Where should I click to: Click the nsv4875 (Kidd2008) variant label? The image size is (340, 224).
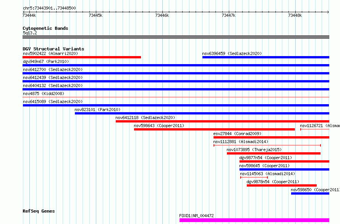(44, 93)
